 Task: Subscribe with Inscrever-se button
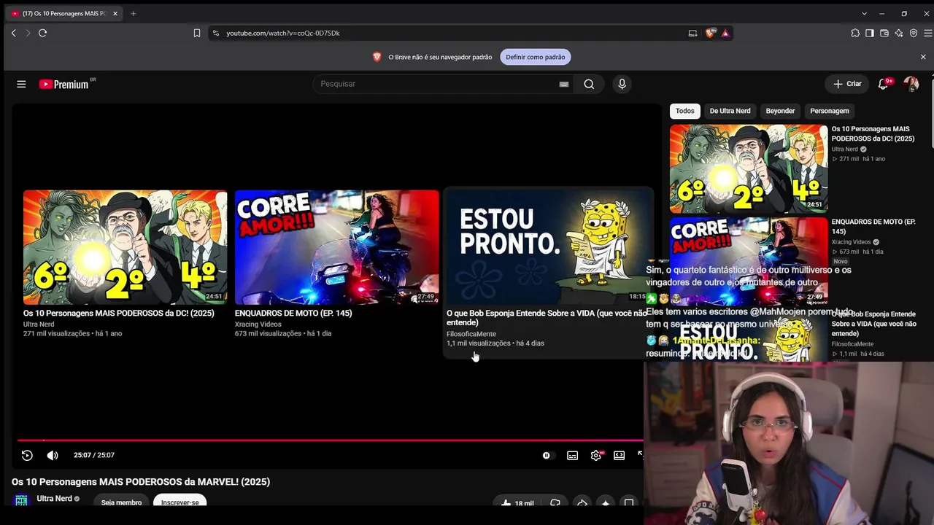pos(180,502)
